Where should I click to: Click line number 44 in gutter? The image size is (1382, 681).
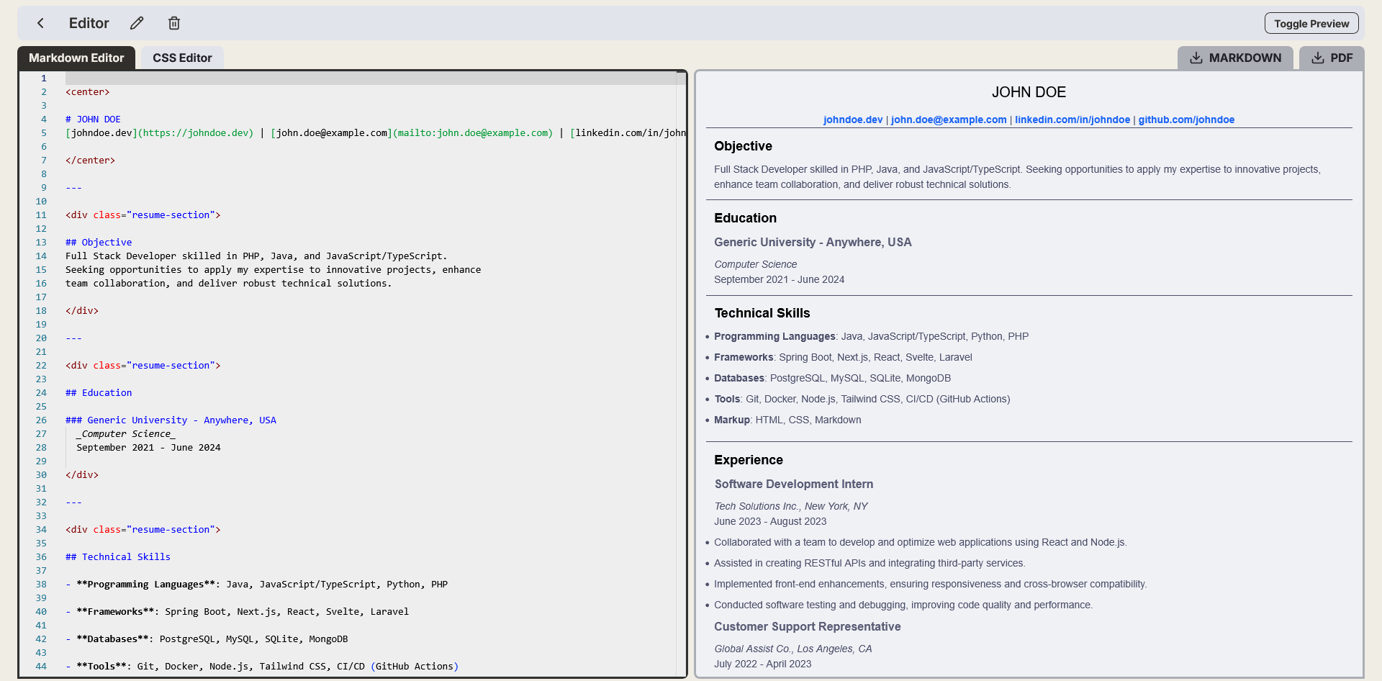click(41, 667)
